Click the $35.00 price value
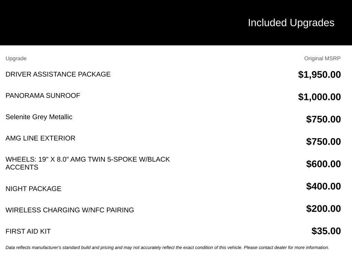The width and height of the screenshot is (352, 264). coord(326,231)
